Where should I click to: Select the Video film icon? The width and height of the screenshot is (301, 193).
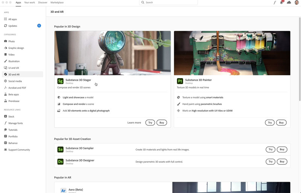(x=5, y=54)
